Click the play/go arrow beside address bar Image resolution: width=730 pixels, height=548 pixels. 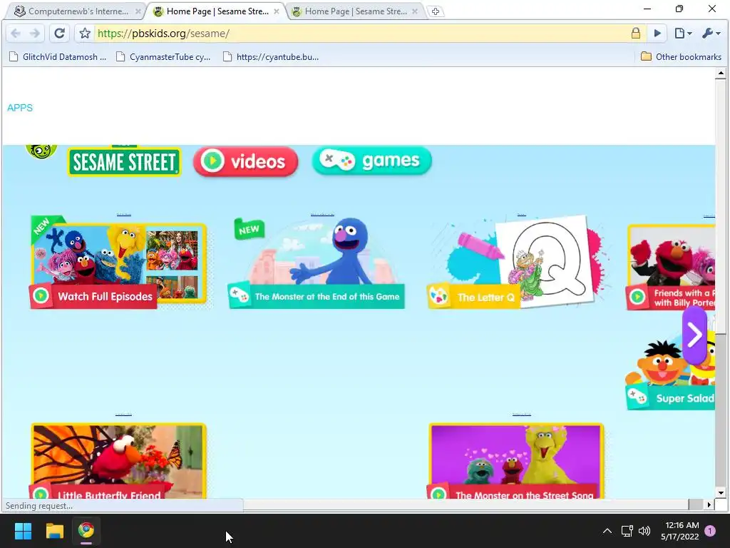tap(657, 33)
